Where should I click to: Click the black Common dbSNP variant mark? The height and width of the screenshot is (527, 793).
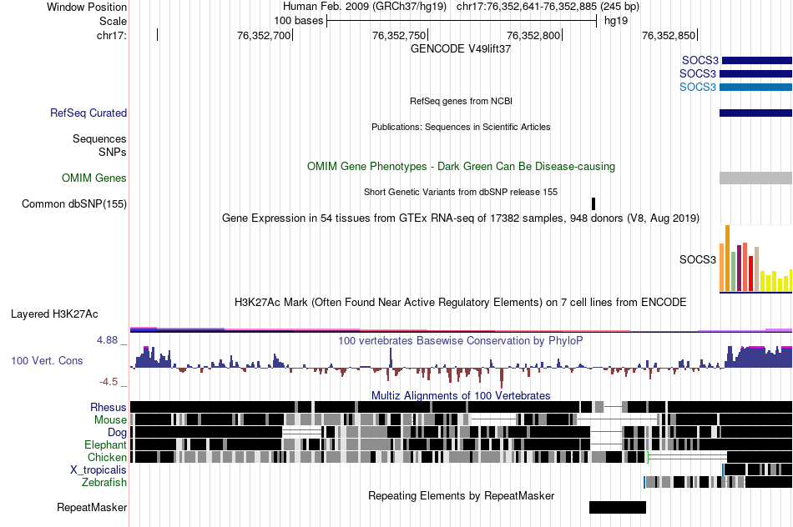(593, 203)
